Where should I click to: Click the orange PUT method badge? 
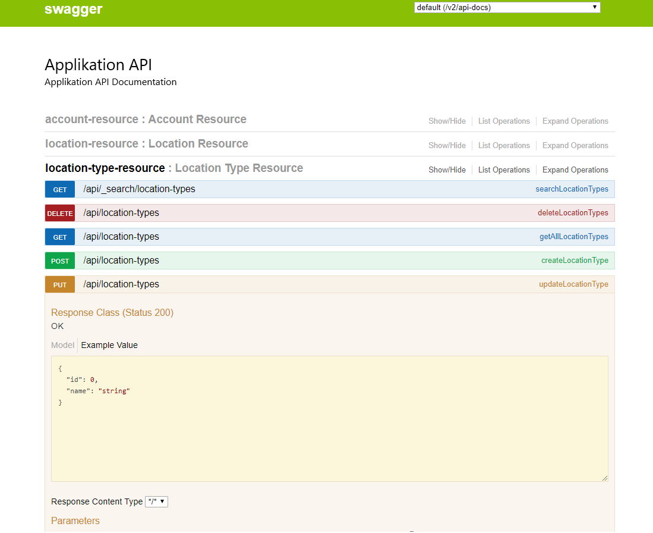point(60,284)
